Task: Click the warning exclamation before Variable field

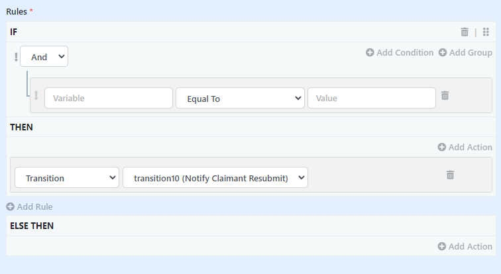Action: 36,95
